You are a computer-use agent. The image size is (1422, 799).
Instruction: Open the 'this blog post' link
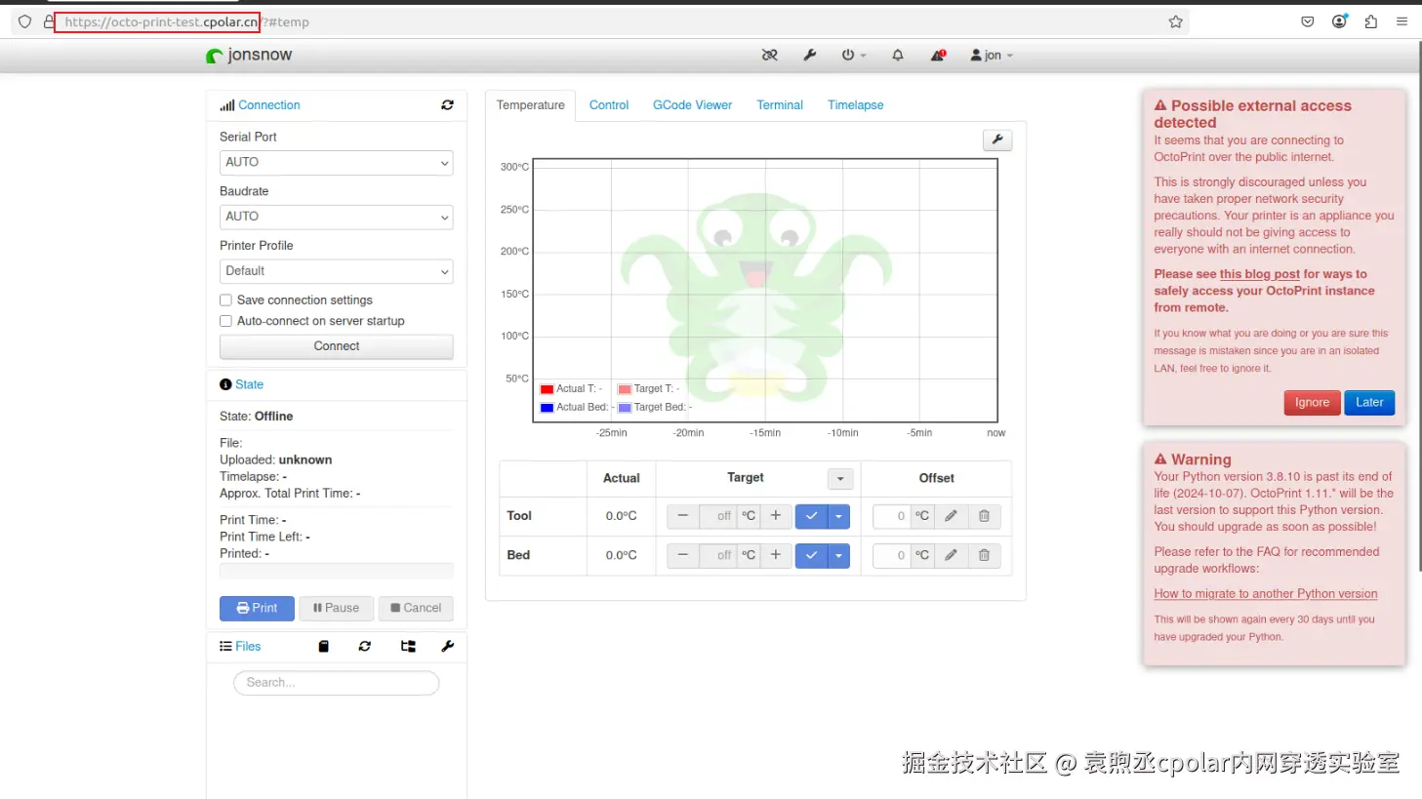(1259, 274)
